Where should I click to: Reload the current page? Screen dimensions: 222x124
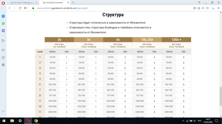tap(20, 8)
